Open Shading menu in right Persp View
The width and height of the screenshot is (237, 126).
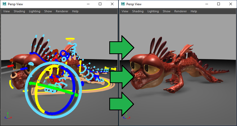(x=138, y=11)
